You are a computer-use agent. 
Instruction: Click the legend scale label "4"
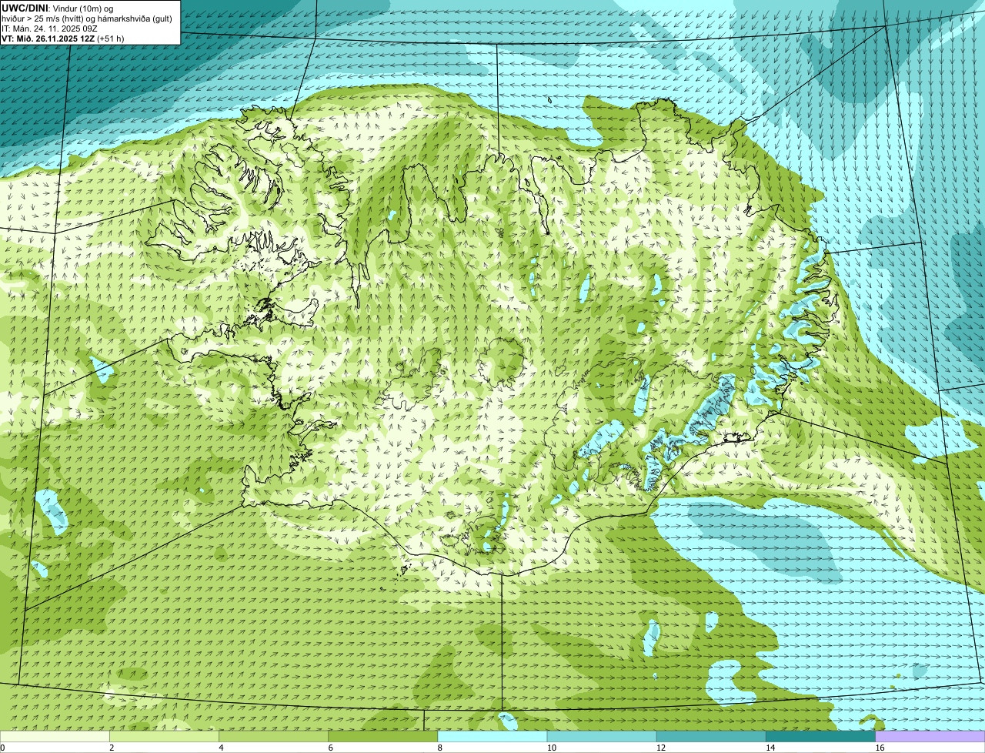coord(221,748)
